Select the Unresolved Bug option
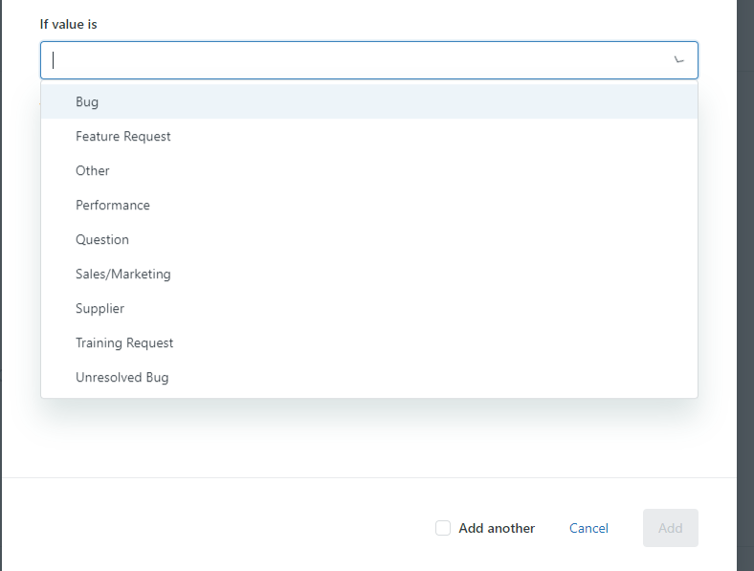This screenshot has height=571, width=754. point(122,378)
